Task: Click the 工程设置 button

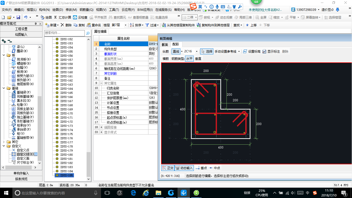Action: (x=21, y=29)
